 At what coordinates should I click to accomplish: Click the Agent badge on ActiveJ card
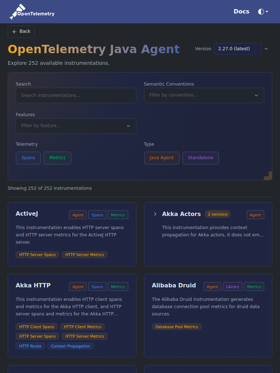coord(78,215)
